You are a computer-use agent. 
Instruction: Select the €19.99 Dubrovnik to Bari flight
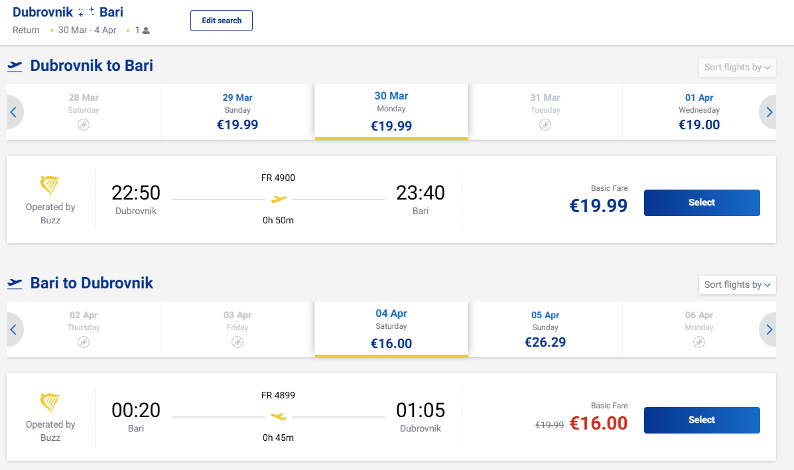[702, 203]
